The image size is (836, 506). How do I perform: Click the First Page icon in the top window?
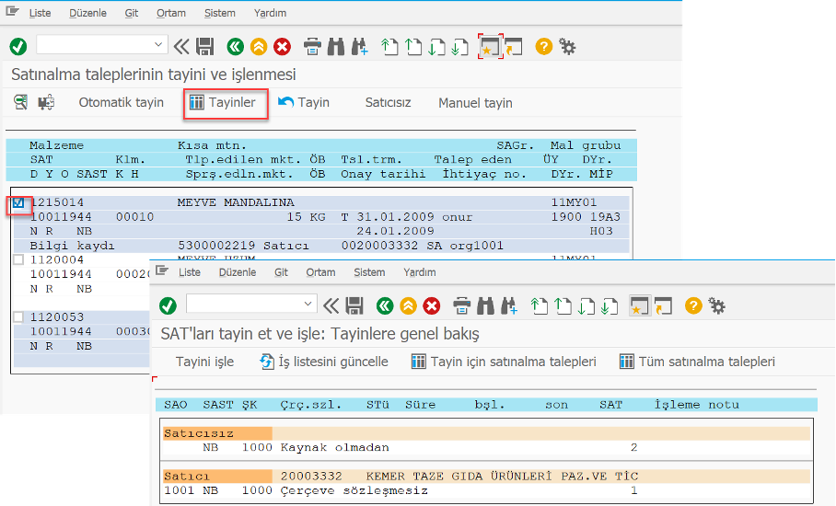click(x=389, y=47)
